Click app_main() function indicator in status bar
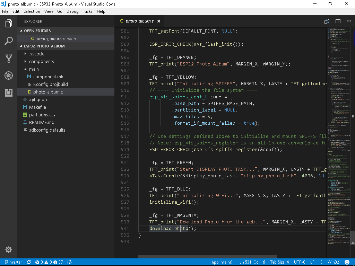Image resolution: width=355 pixels, height=266 pixels. (x=222, y=262)
